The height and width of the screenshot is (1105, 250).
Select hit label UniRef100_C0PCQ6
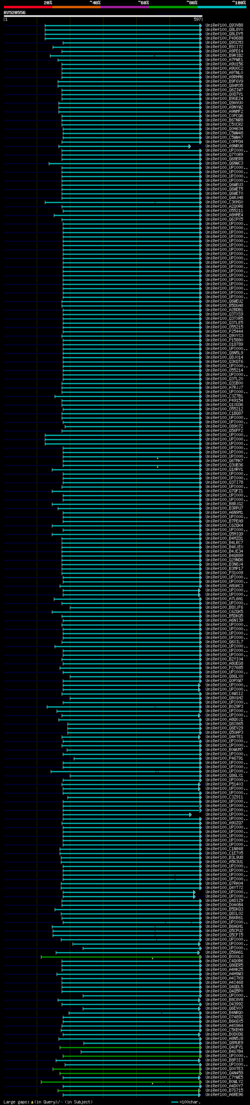[224, 116]
